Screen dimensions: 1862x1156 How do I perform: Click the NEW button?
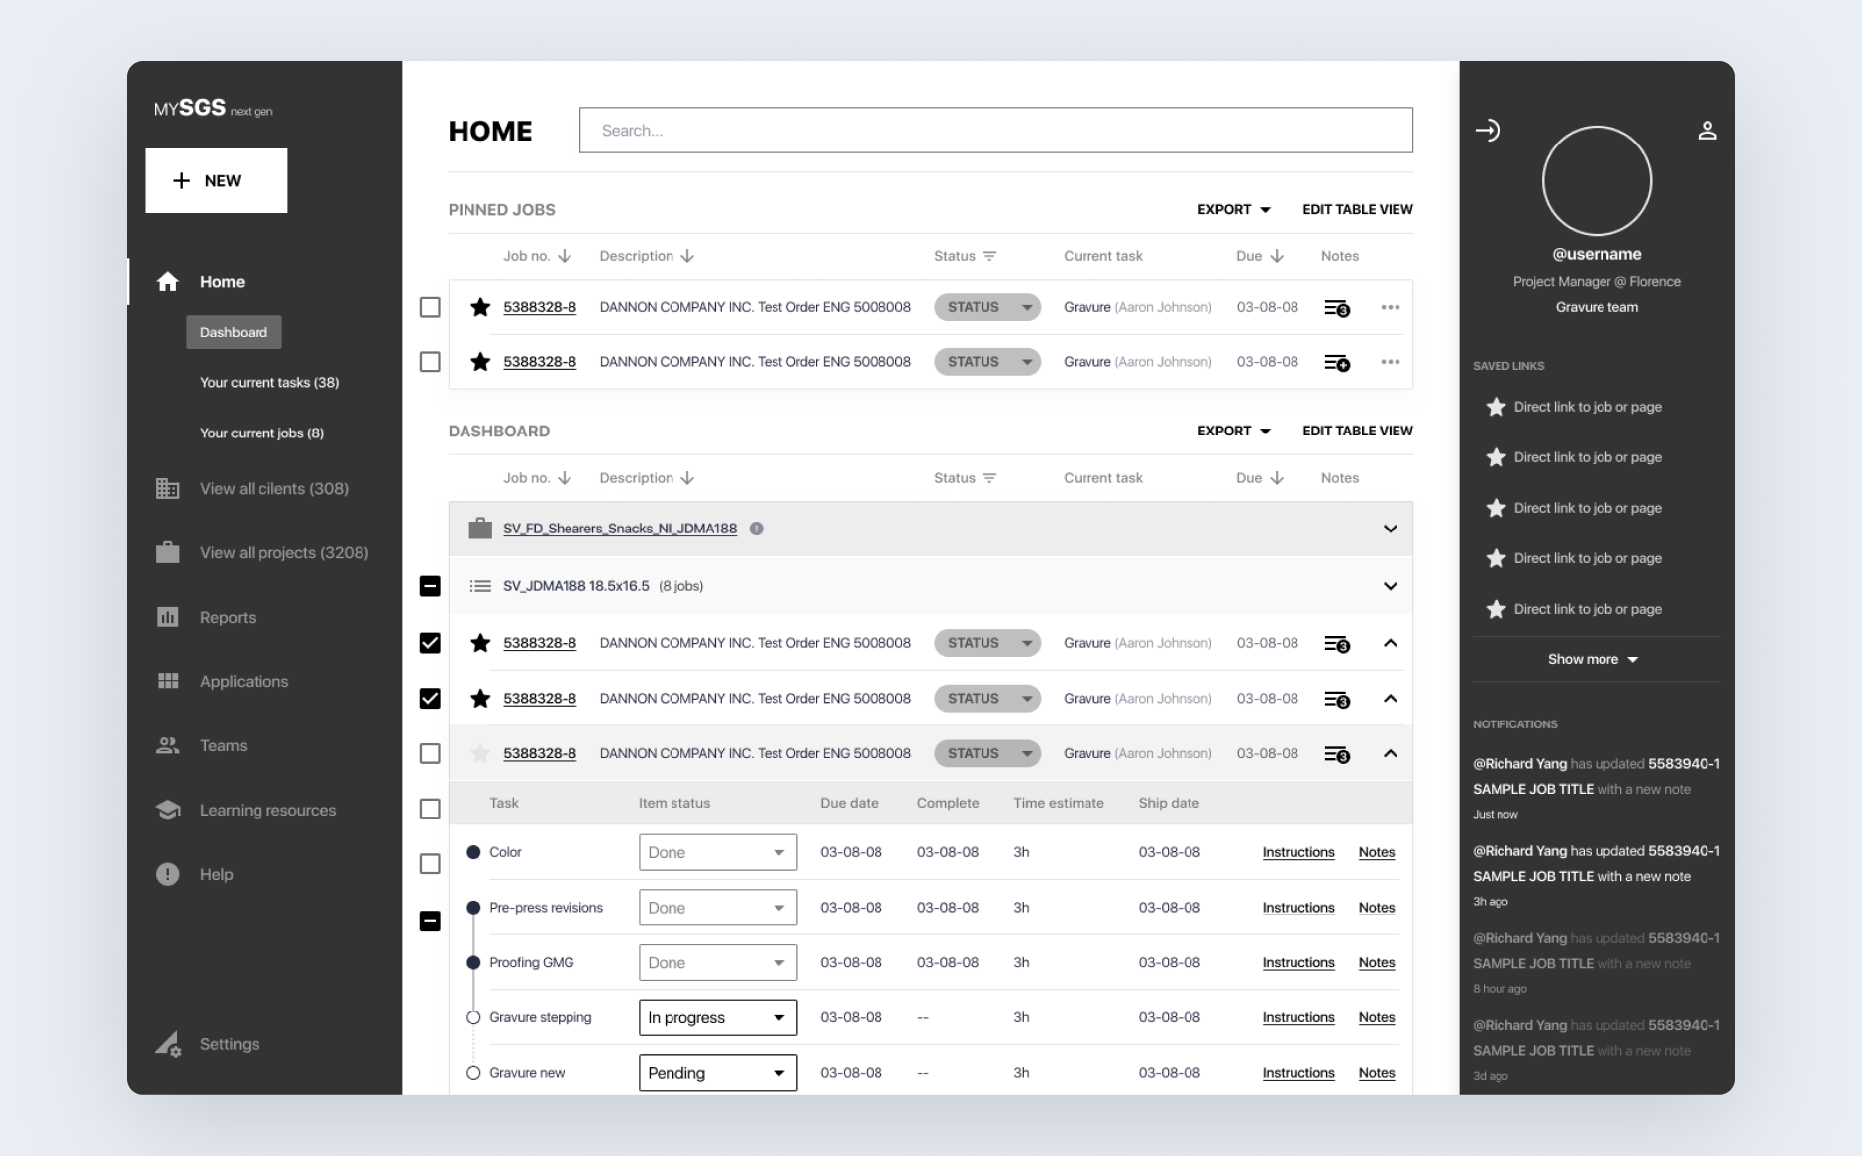(x=216, y=180)
